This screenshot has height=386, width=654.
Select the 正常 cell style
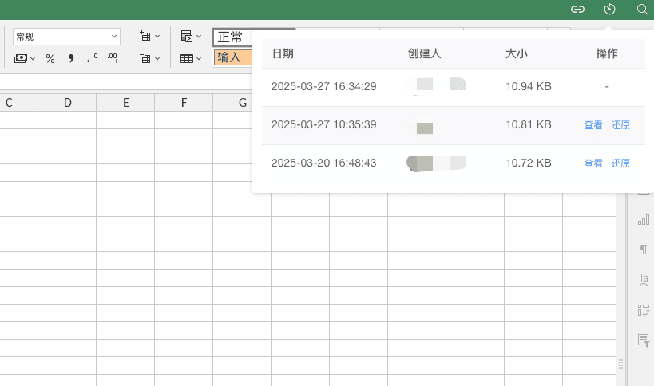pos(233,37)
